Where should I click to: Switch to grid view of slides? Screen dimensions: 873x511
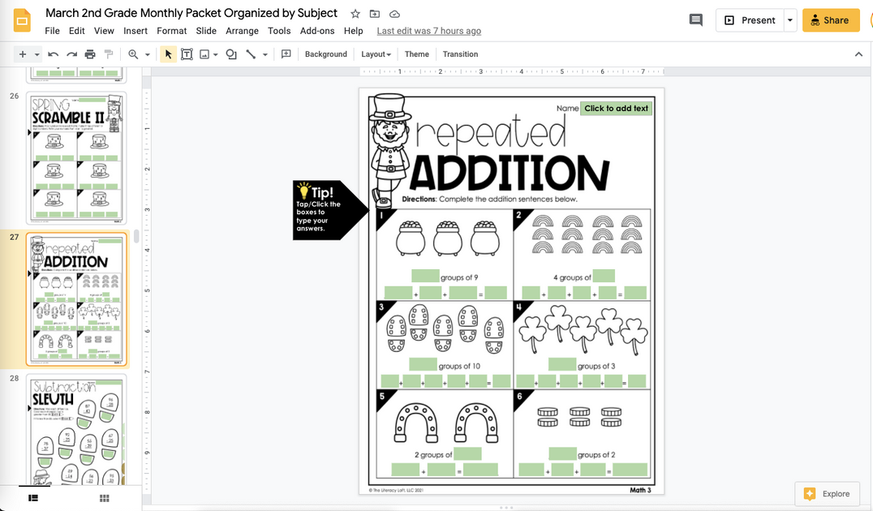[x=104, y=498]
